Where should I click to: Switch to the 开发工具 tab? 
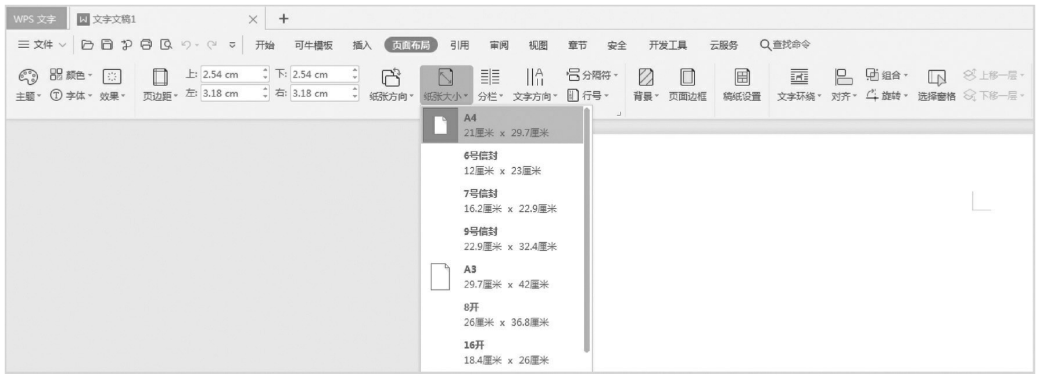click(668, 45)
